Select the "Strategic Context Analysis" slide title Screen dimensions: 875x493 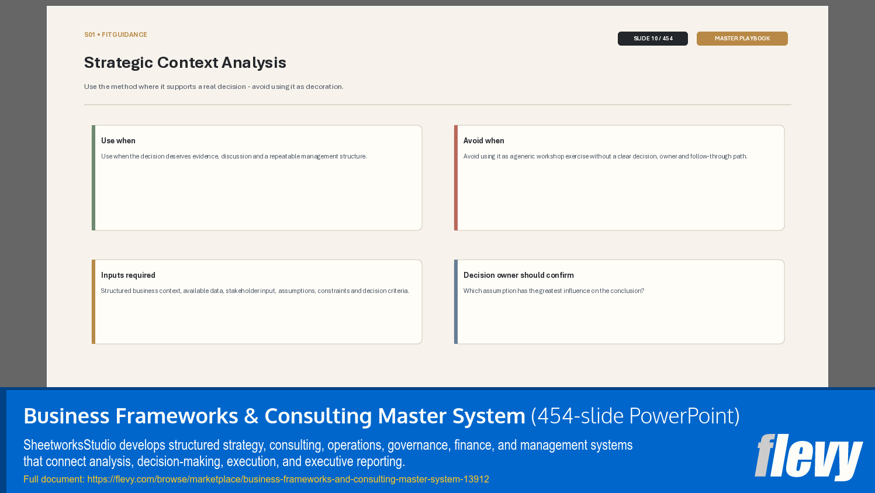pos(185,63)
